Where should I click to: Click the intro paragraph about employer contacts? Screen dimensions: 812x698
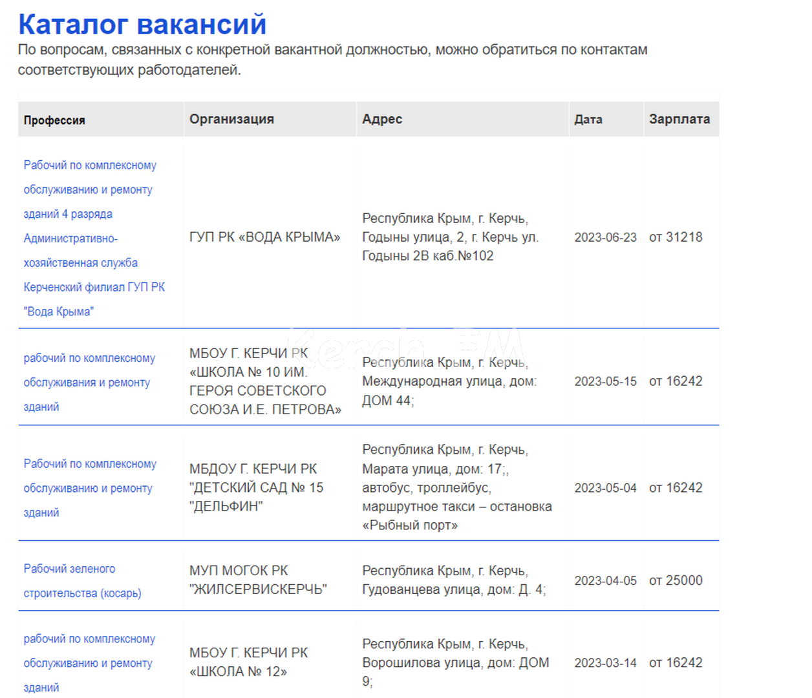point(333,59)
